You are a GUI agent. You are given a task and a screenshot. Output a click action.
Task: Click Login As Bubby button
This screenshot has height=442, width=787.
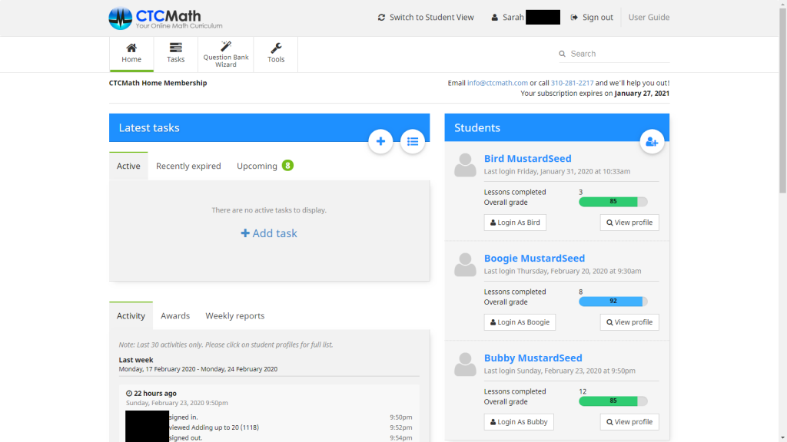[519, 422]
